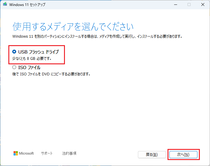This screenshot has width=210, height=166.
Task: Close the Windows 11 setup window
Action: click(203, 4)
